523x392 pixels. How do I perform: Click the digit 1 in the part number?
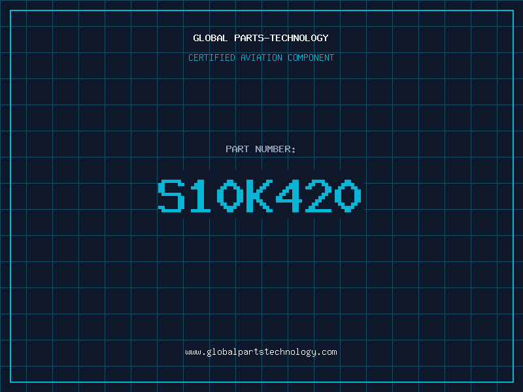(x=201, y=195)
